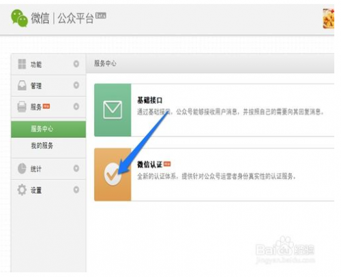Click the 服务中心 panel heading
Screen dimensions: 341x277
tap(105, 63)
